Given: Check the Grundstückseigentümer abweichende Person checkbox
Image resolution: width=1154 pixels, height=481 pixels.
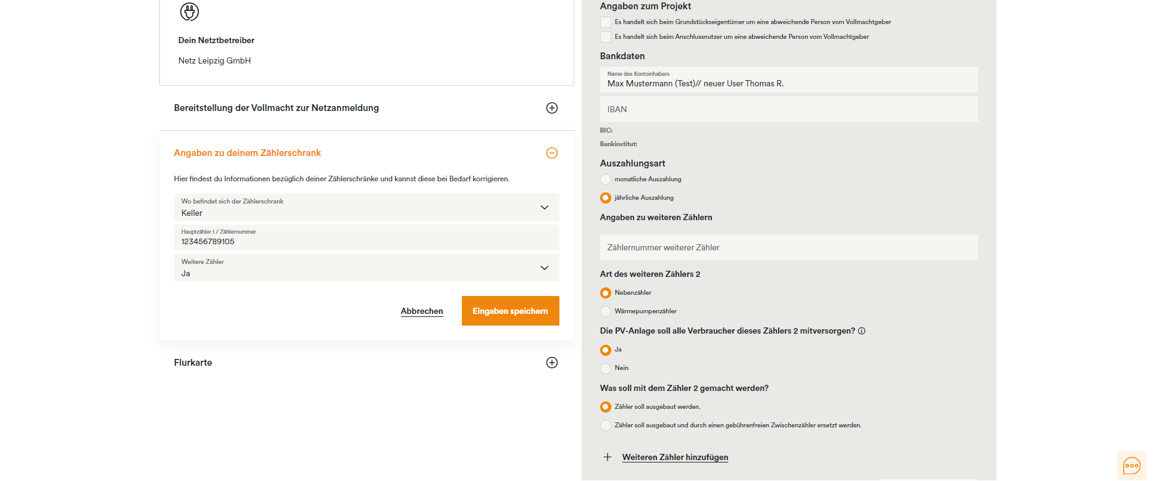Looking at the screenshot, I should click(606, 22).
